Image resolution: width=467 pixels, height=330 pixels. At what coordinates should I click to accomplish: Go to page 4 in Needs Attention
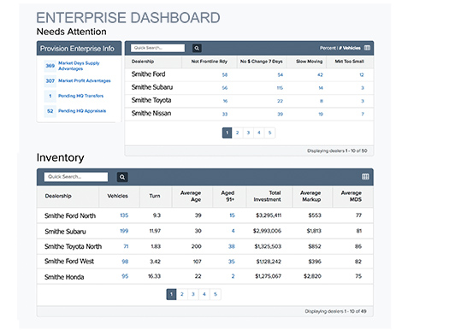pos(259,133)
